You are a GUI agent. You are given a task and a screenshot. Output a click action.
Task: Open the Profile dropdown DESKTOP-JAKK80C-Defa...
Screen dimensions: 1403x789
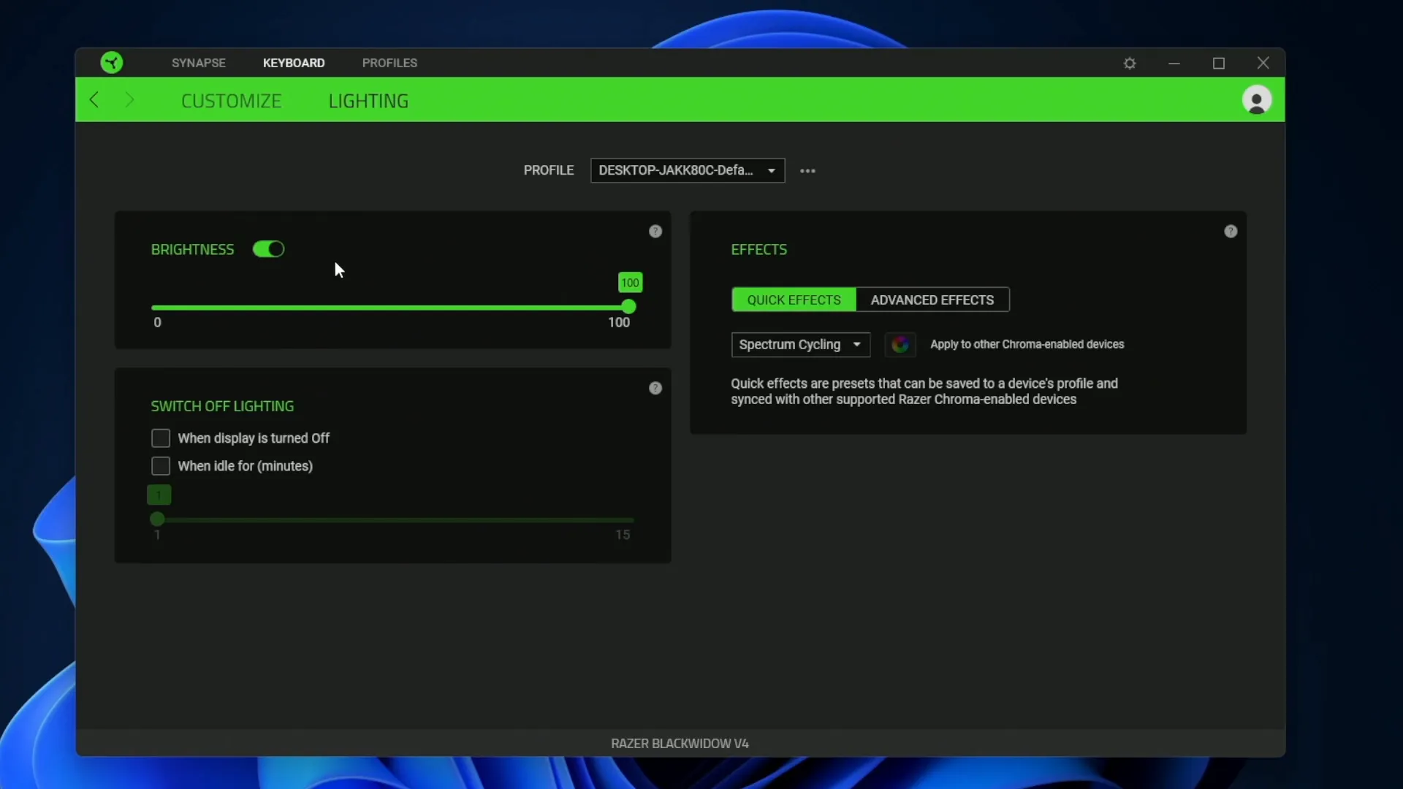click(x=688, y=170)
